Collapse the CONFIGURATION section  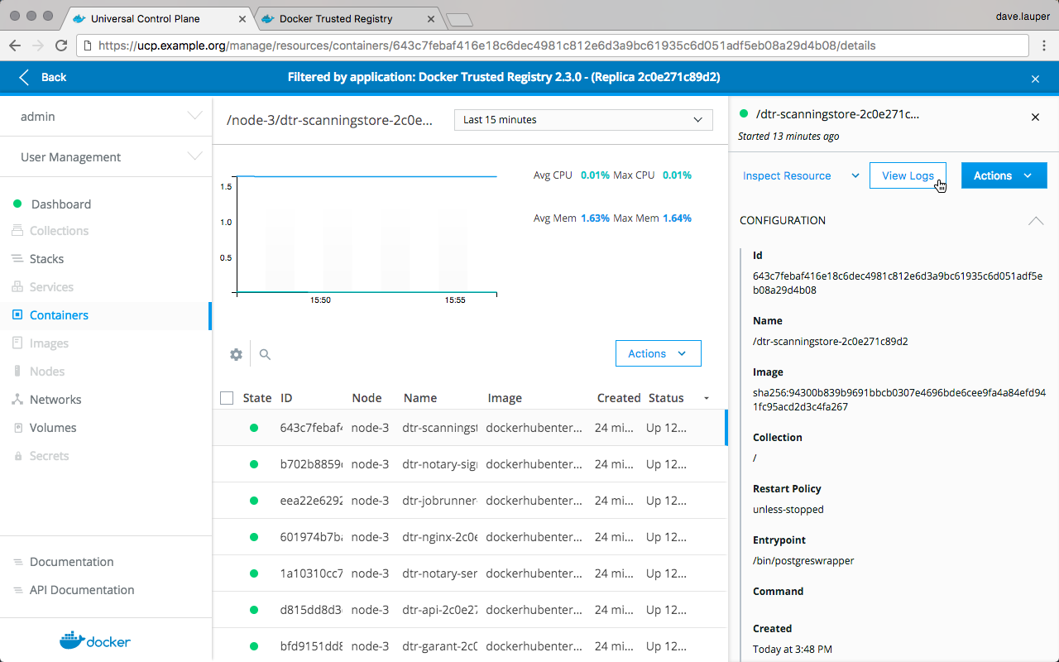tap(1035, 221)
